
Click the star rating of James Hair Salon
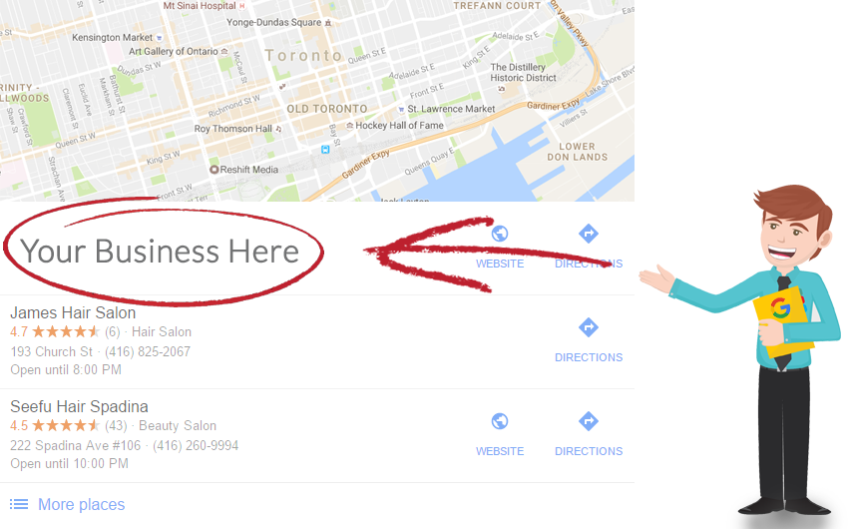[66, 331]
